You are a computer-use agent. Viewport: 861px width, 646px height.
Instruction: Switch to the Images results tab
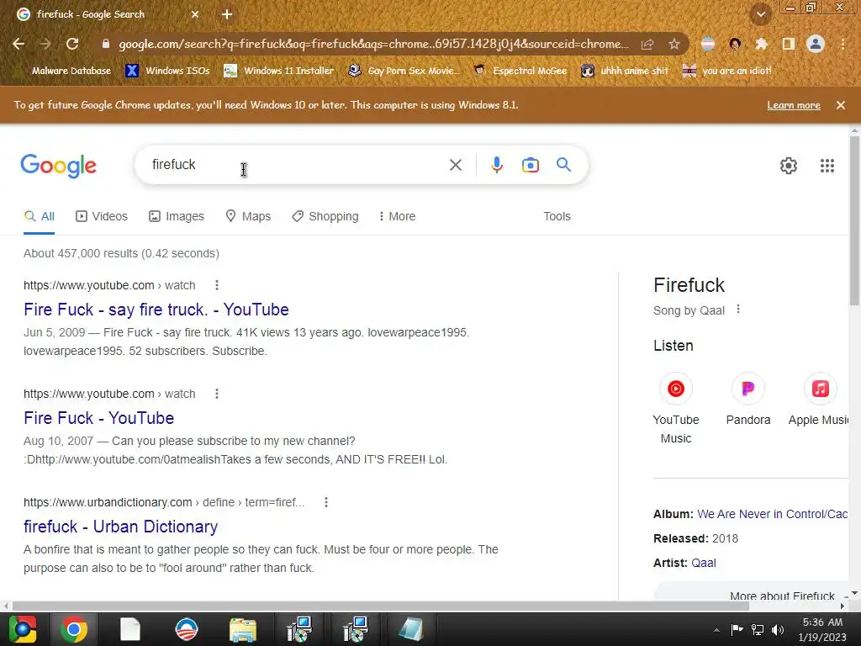click(177, 216)
